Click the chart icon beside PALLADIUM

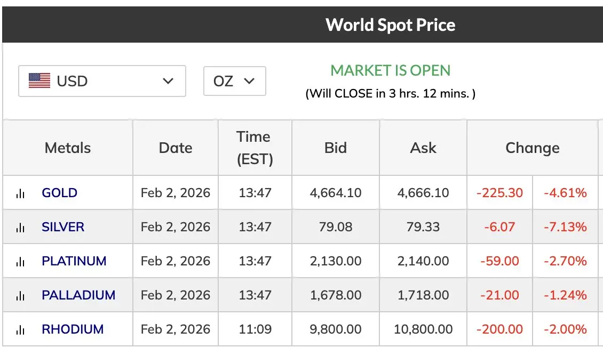point(21,296)
